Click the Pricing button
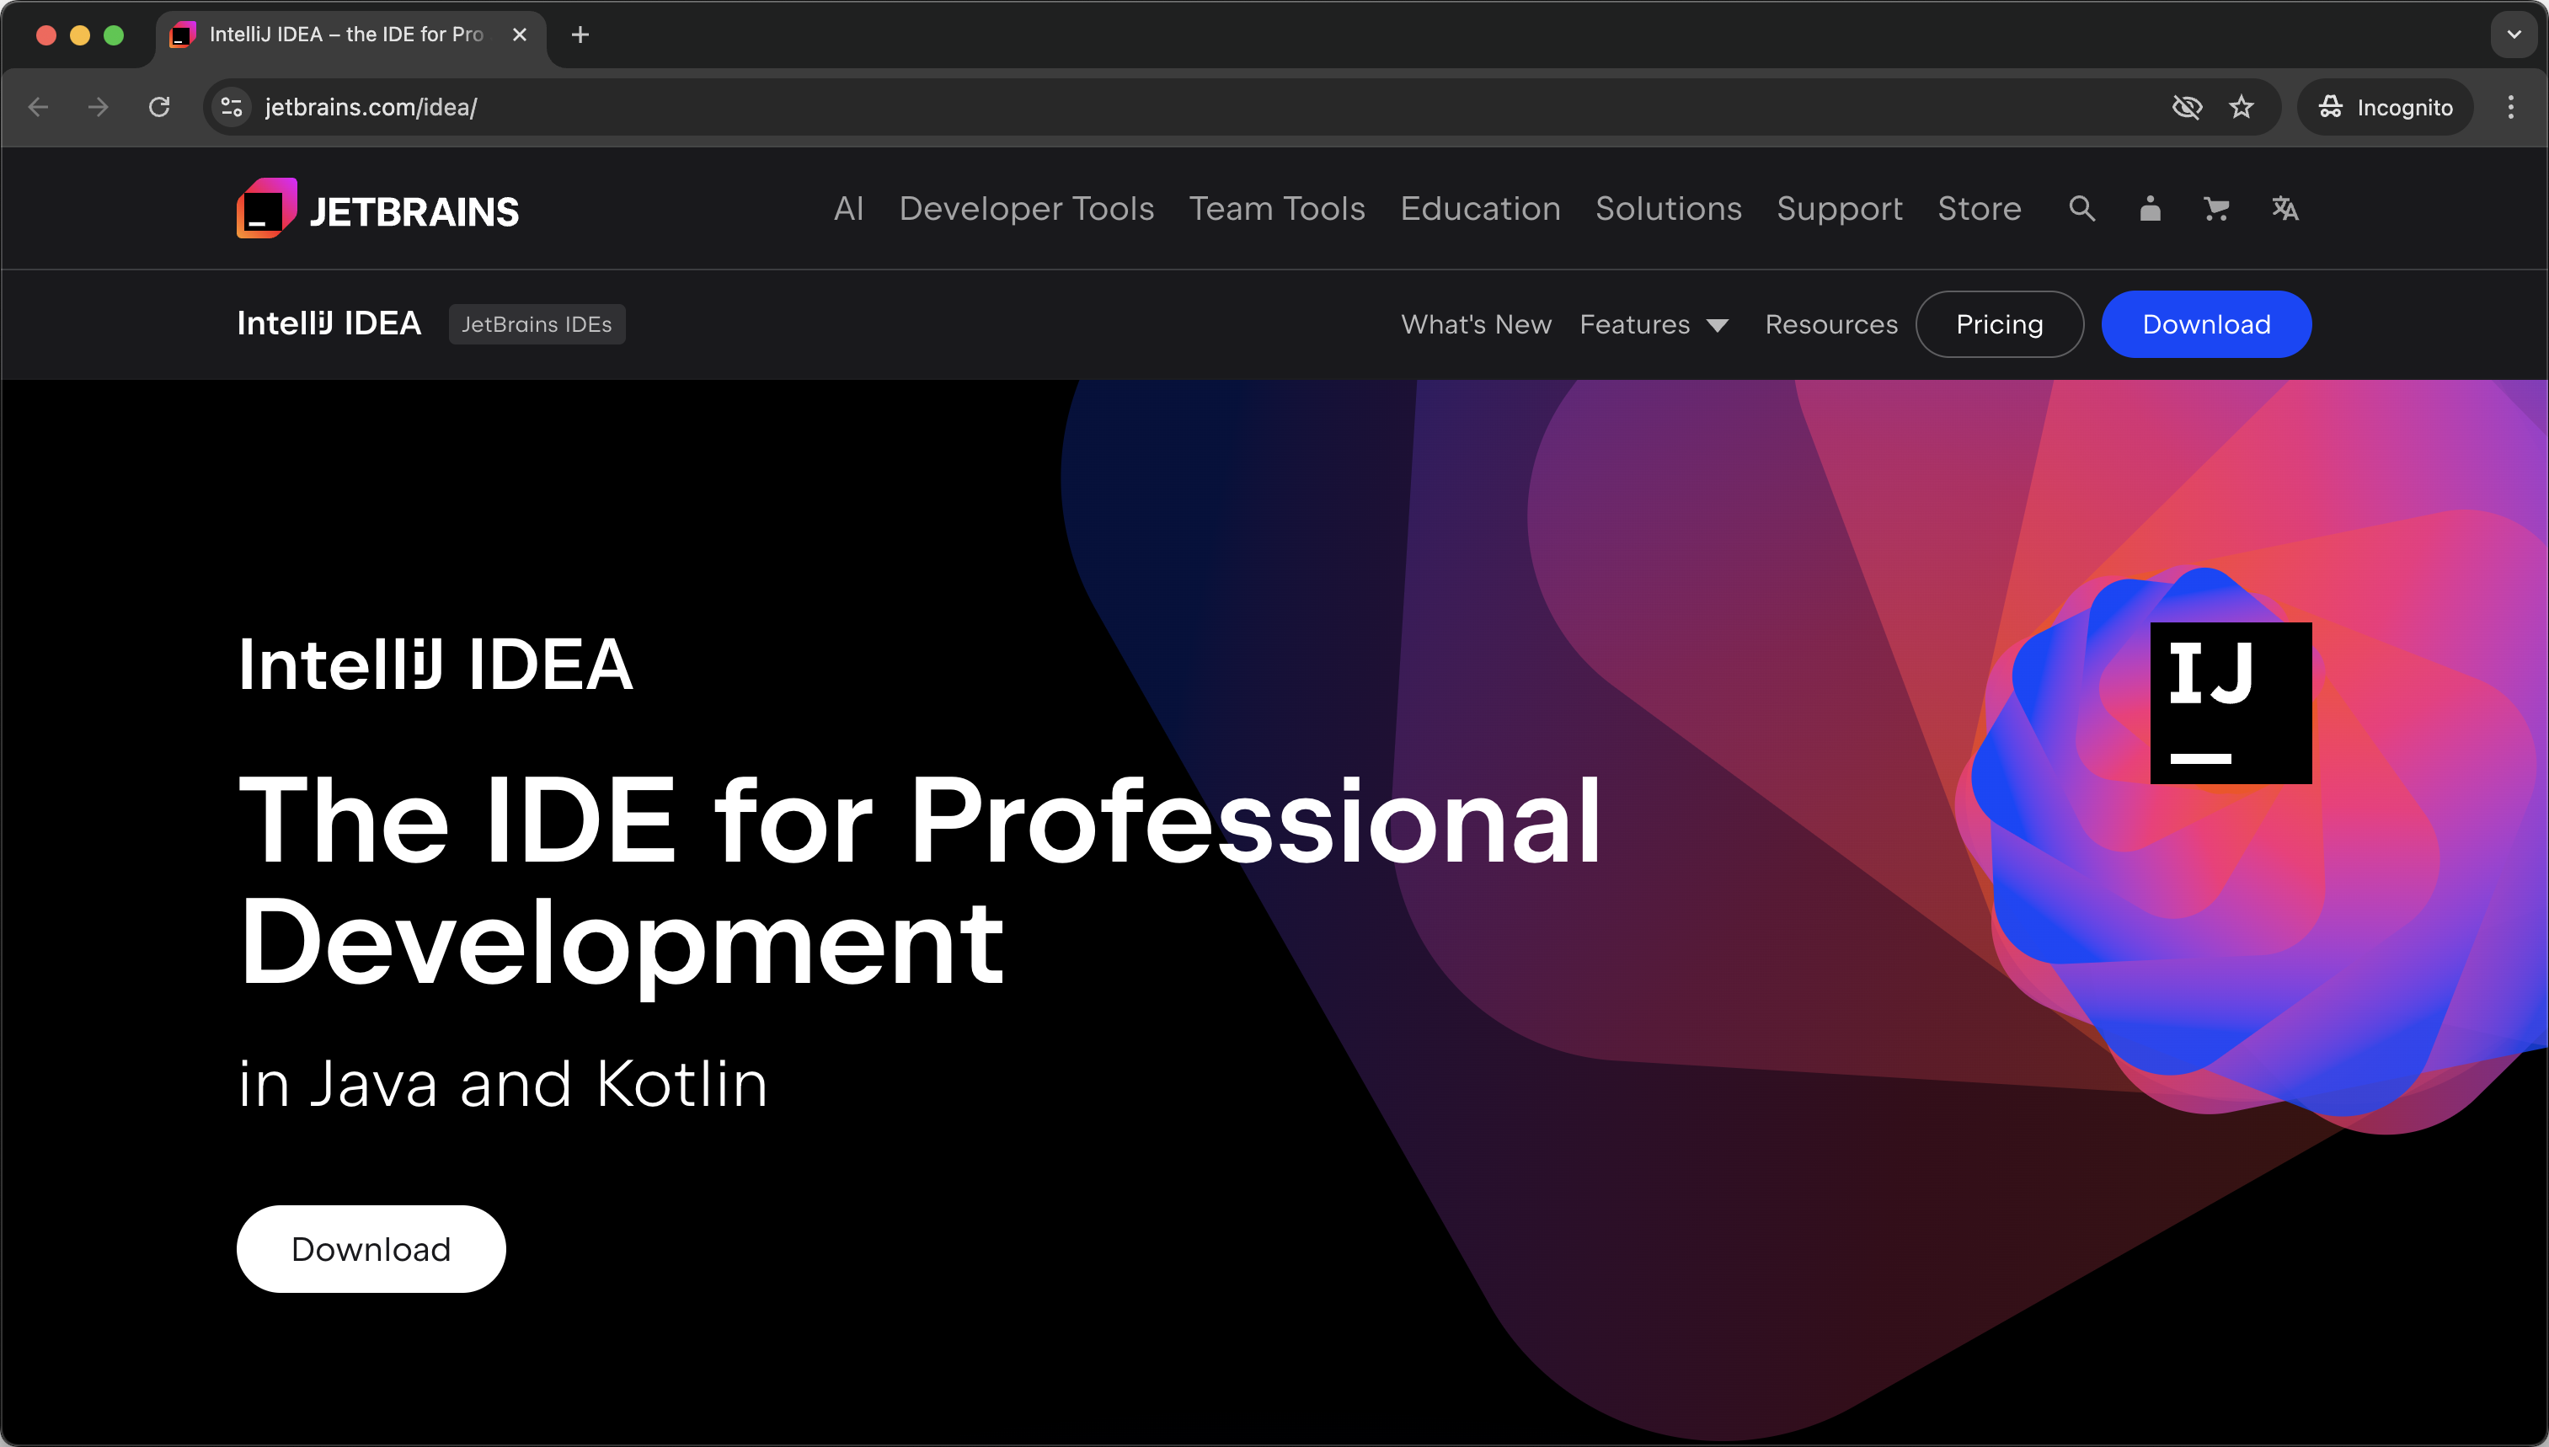The image size is (2549, 1447). [x=2000, y=324]
